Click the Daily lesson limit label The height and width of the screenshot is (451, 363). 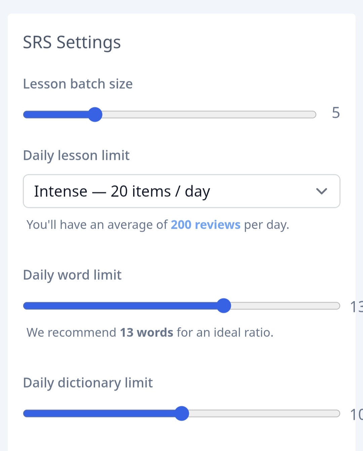pyautogui.click(x=76, y=155)
